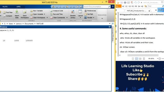Select the facing pages view icon
The width and height of the screenshot is (164, 92).
140,59
